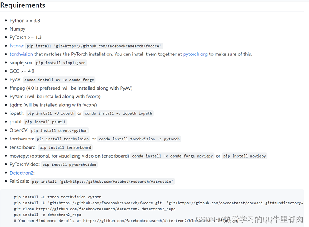Click 'conda install -c conda-forge moviepy' code

[x=172, y=156]
